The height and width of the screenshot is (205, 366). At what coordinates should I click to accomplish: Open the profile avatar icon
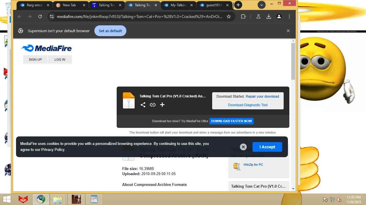click(x=279, y=17)
